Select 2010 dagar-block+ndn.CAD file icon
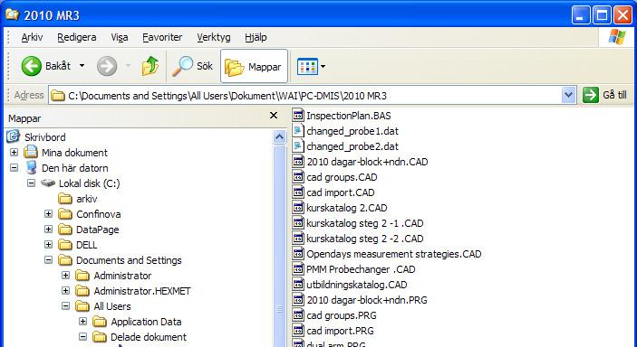The image size is (637, 347). tap(298, 162)
